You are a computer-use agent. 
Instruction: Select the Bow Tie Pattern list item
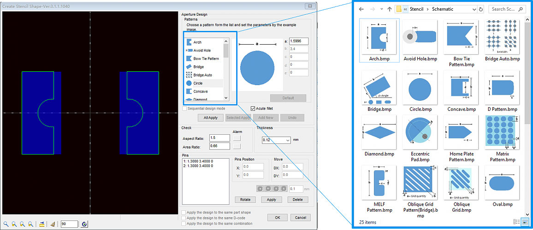pyautogui.click(x=206, y=58)
